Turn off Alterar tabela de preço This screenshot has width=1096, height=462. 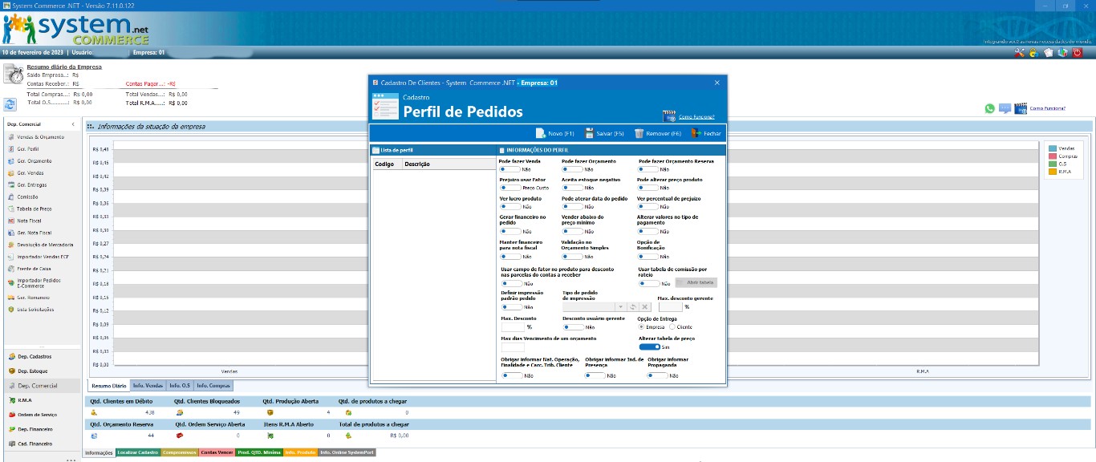(x=649, y=347)
